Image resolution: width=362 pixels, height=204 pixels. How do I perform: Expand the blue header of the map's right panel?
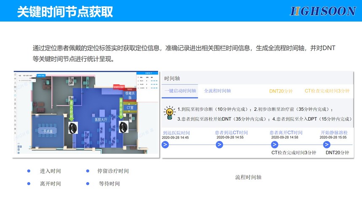pyautogui.click(x=147, y=73)
